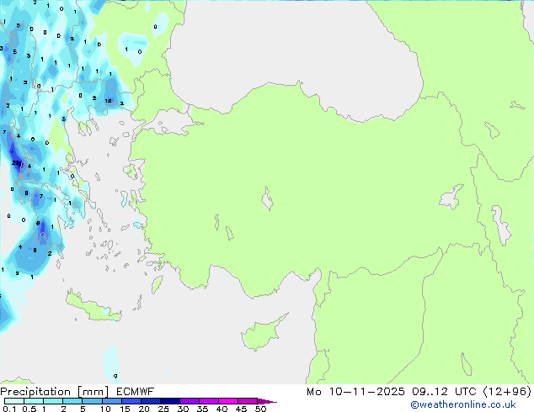Click the "25" legend scale label
This screenshot has width=534, height=412.
click(x=163, y=409)
